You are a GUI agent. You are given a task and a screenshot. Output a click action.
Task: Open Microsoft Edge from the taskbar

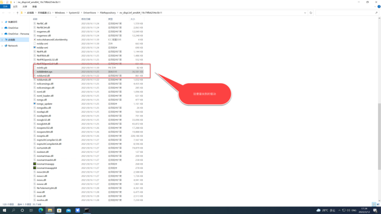coord(41,210)
